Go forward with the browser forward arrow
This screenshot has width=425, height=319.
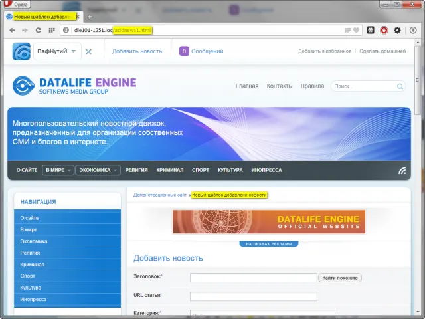[x=25, y=30]
